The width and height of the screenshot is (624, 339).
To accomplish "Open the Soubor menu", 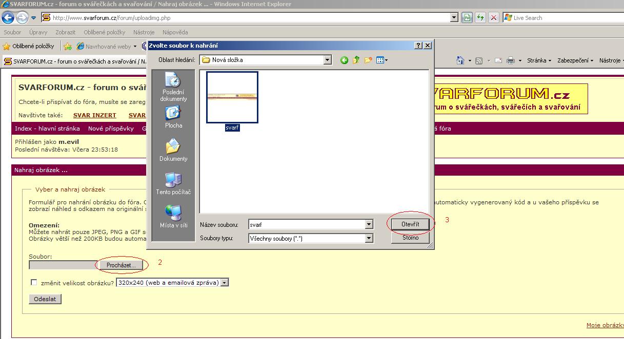I will pos(12,32).
